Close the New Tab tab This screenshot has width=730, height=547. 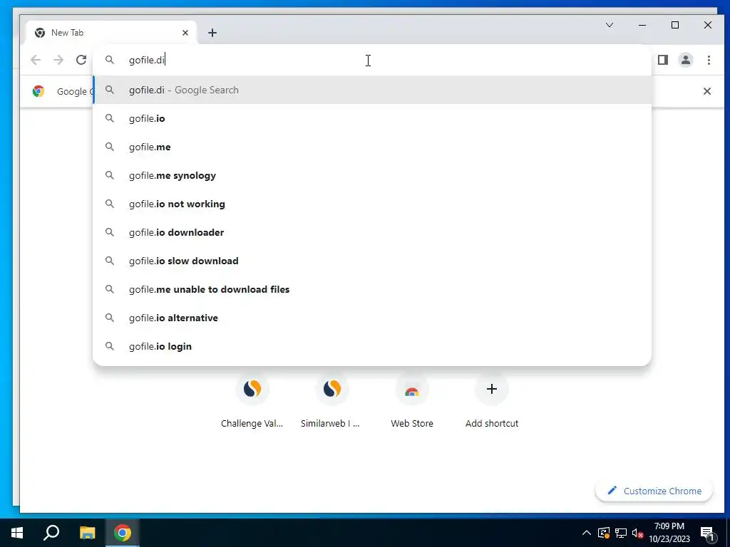(185, 33)
